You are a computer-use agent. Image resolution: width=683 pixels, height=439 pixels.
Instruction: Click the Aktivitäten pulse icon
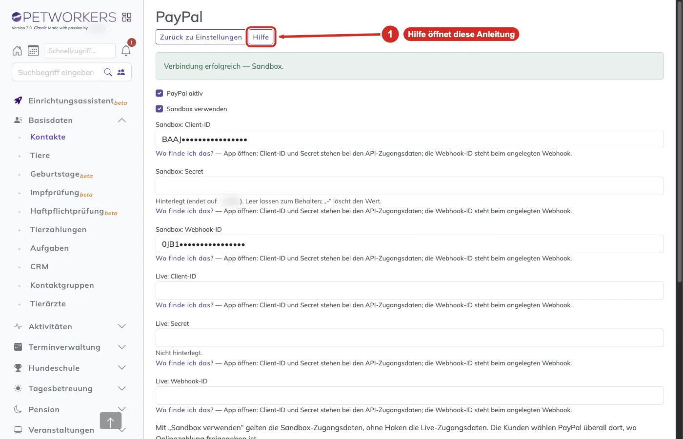(18, 326)
